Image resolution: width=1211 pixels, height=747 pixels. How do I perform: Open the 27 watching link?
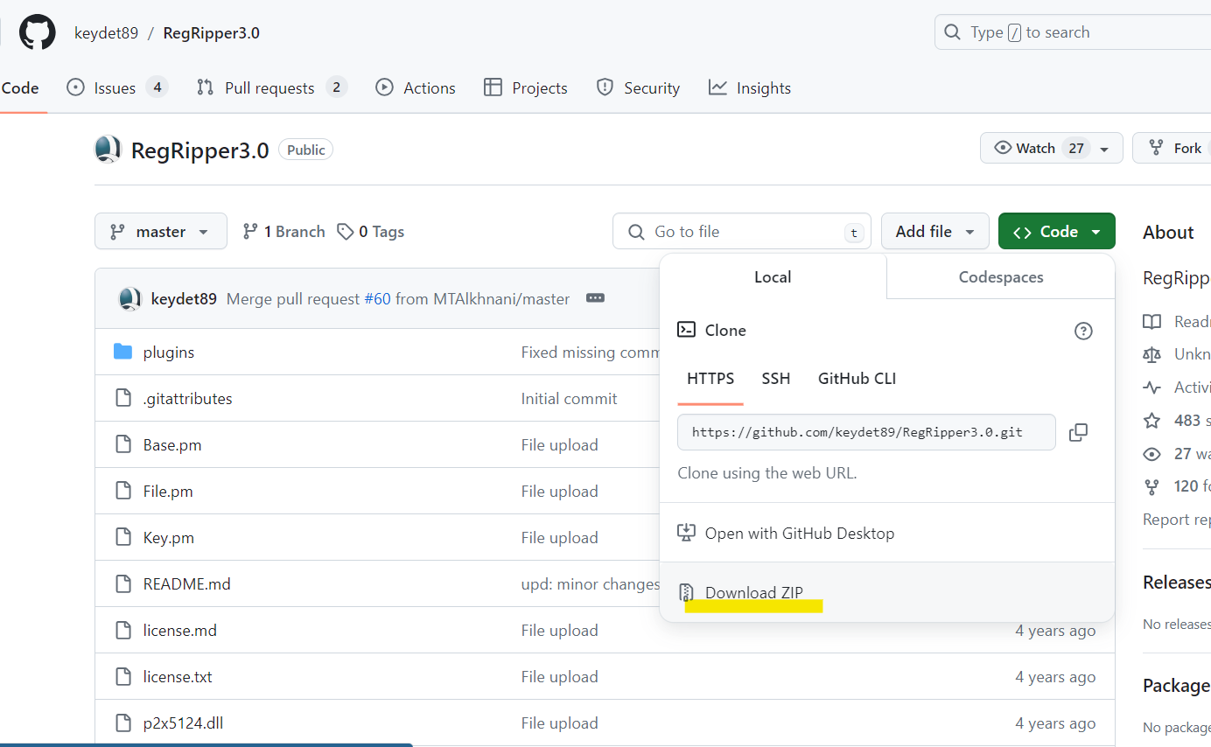(1192, 453)
